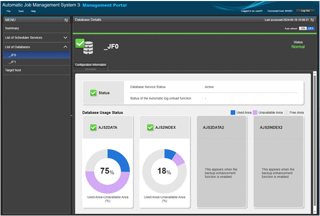Viewport: 320px width, 216px height.
Task: Click the green Status check icon
Action: point(93,93)
